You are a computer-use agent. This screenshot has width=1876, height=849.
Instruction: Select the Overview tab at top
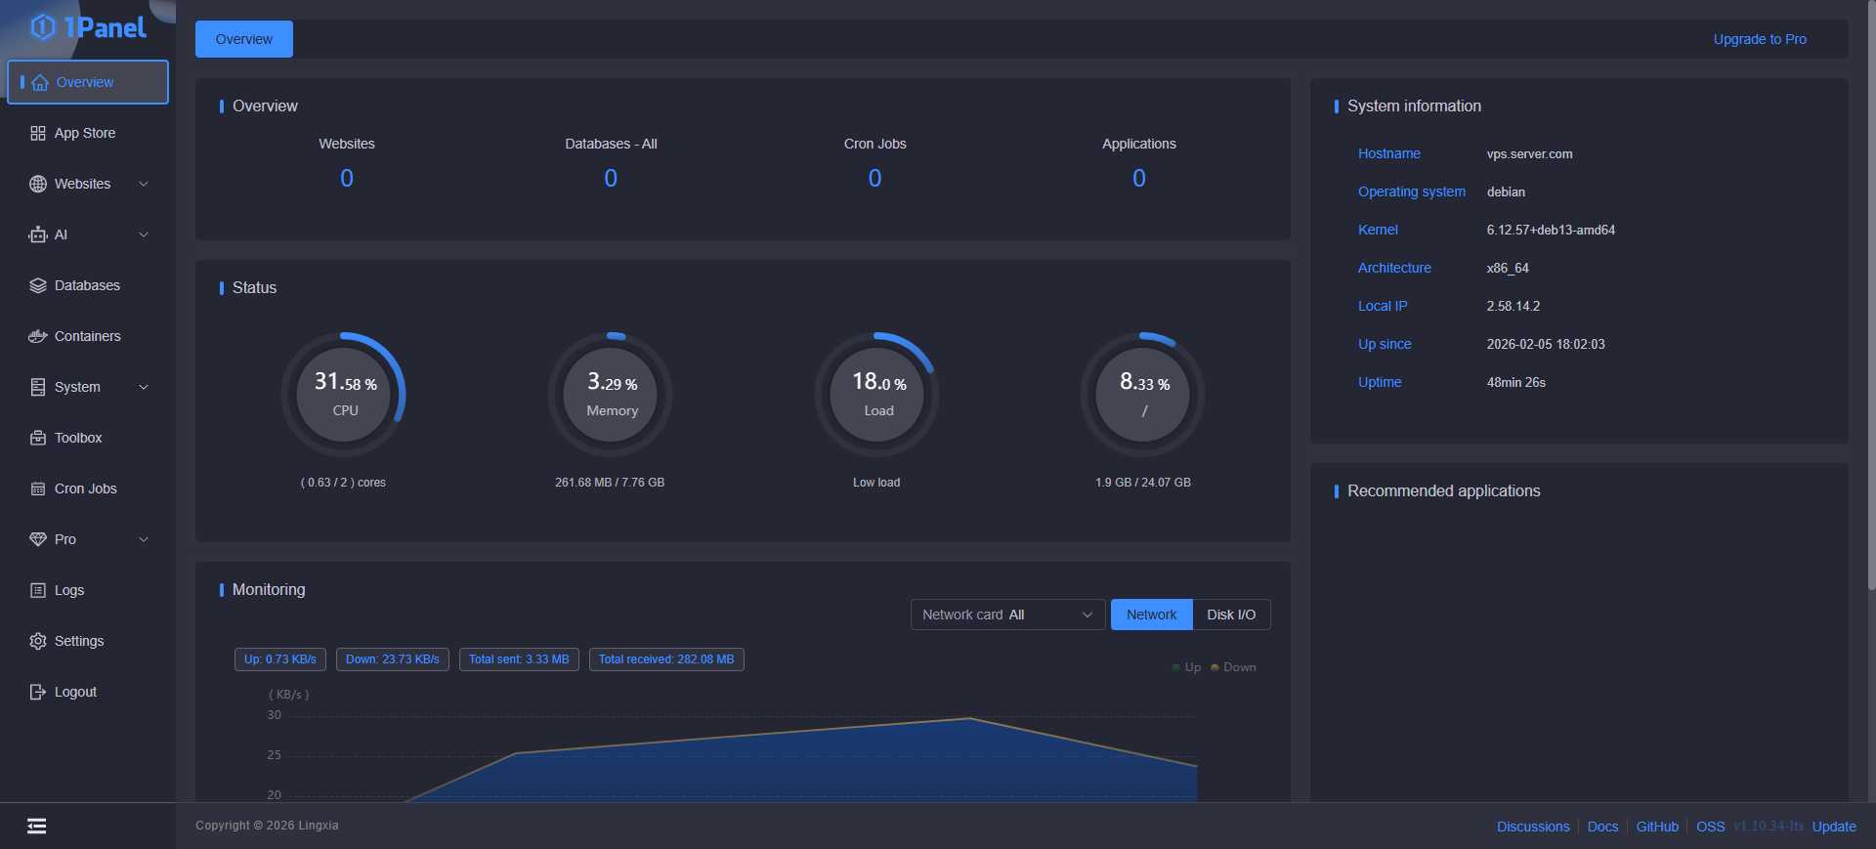[244, 39]
